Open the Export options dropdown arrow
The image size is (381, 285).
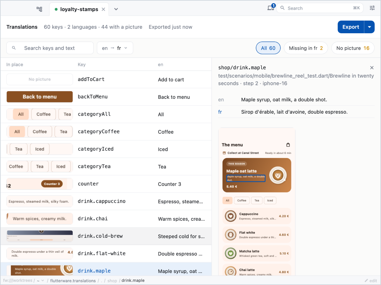pos(370,27)
